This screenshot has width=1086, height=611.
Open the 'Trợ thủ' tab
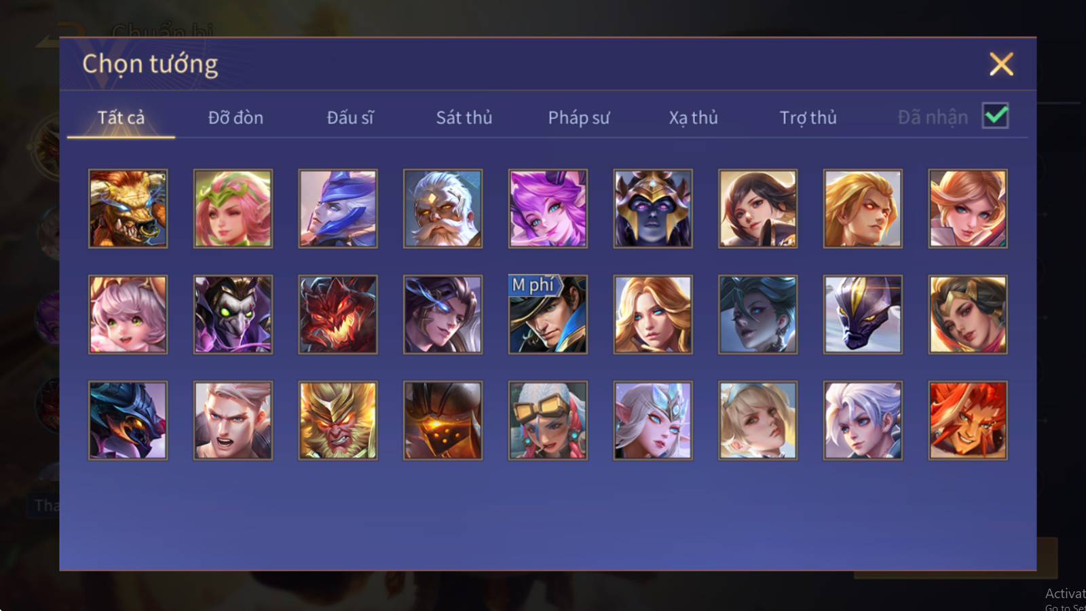(x=808, y=117)
